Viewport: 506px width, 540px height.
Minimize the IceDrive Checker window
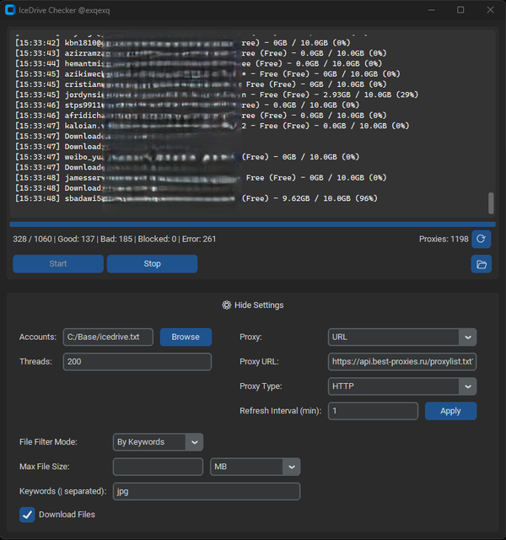coord(430,10)
